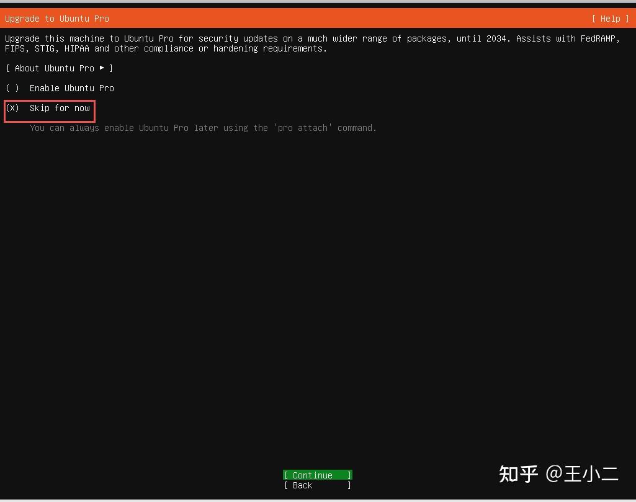Open the Help menu in the header
This screenshot has height=502, width=636.
[x=610, y=19]
